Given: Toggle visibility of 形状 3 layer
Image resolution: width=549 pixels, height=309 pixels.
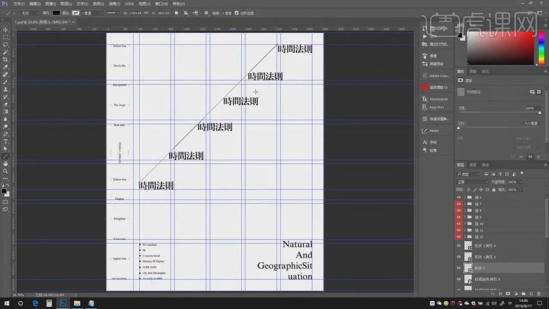Looking at the screenshot, I should coord(459,268).
